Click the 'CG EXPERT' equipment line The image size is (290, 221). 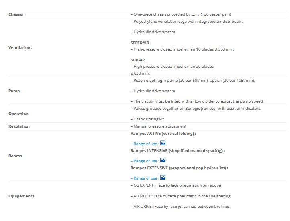point(176,185)
